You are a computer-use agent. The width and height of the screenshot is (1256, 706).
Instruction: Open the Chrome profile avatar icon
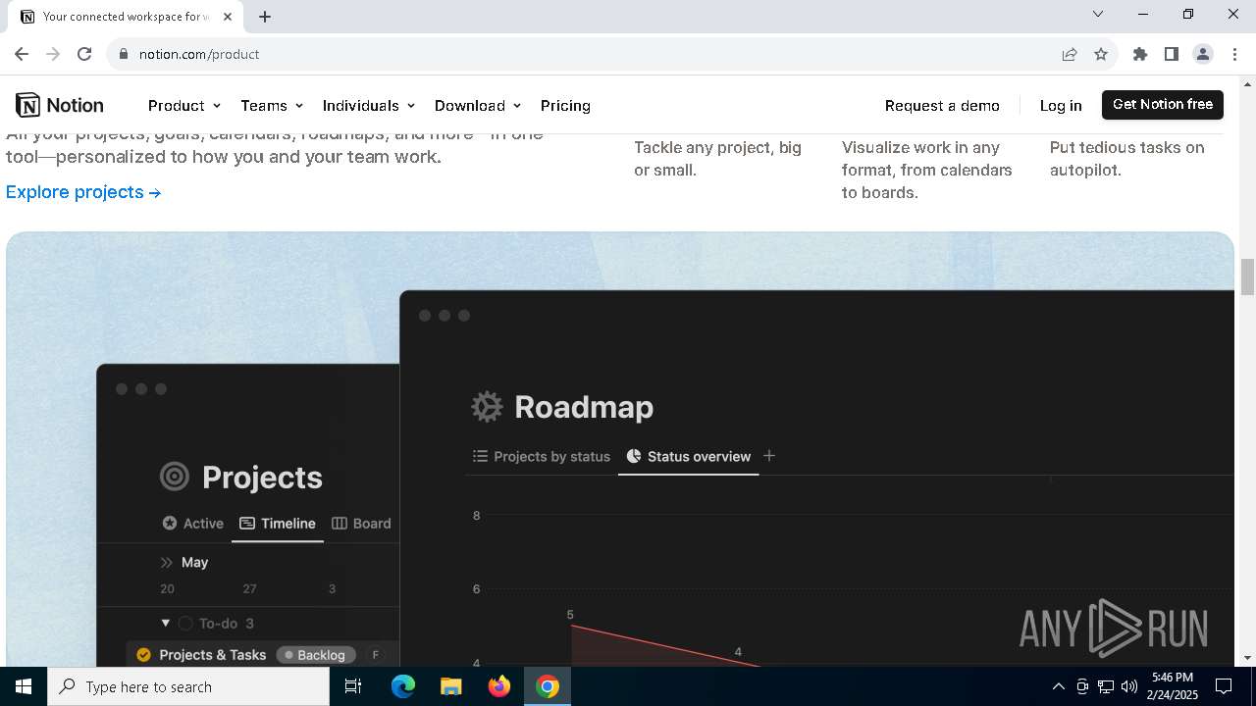pos(1203,54)
